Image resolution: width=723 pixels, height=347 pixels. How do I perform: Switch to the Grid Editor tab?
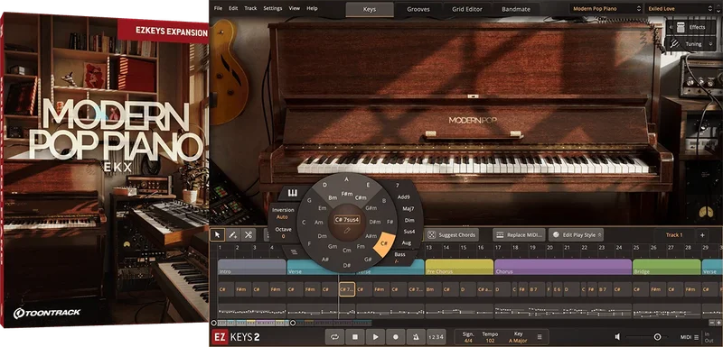click(x=467, y=9)
